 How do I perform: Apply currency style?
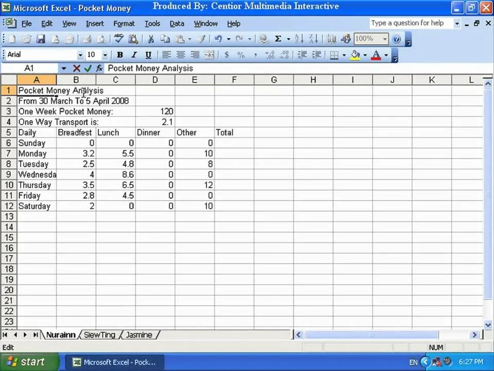[x=226, y=55]
